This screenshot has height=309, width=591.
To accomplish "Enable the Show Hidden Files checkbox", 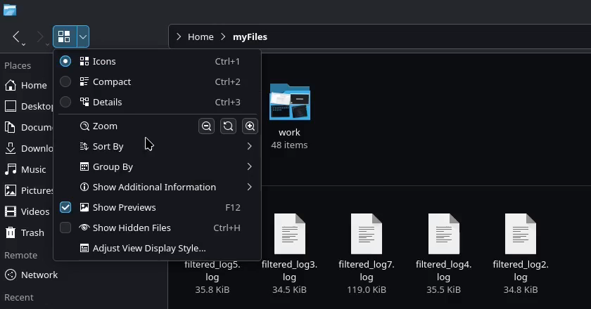I will coord(65,228).
